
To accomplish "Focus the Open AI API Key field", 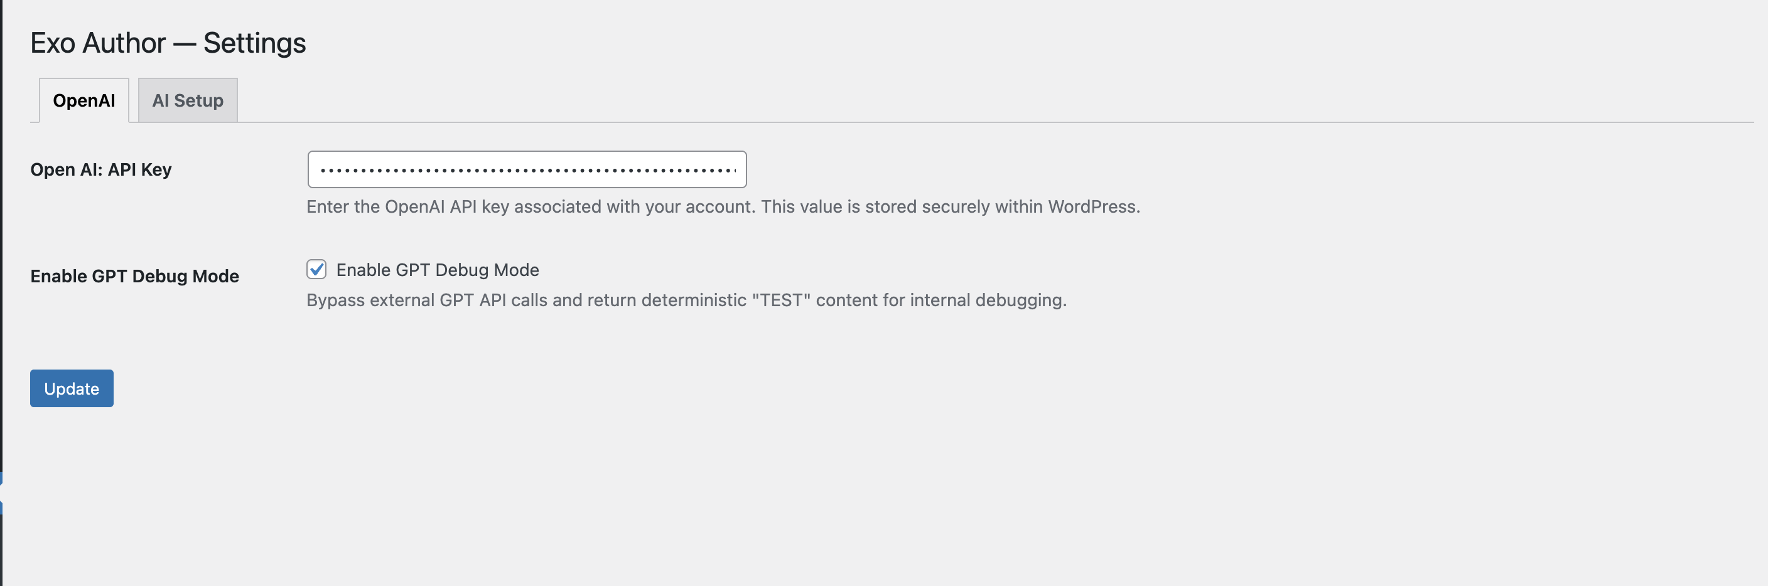I will point(526,169).
